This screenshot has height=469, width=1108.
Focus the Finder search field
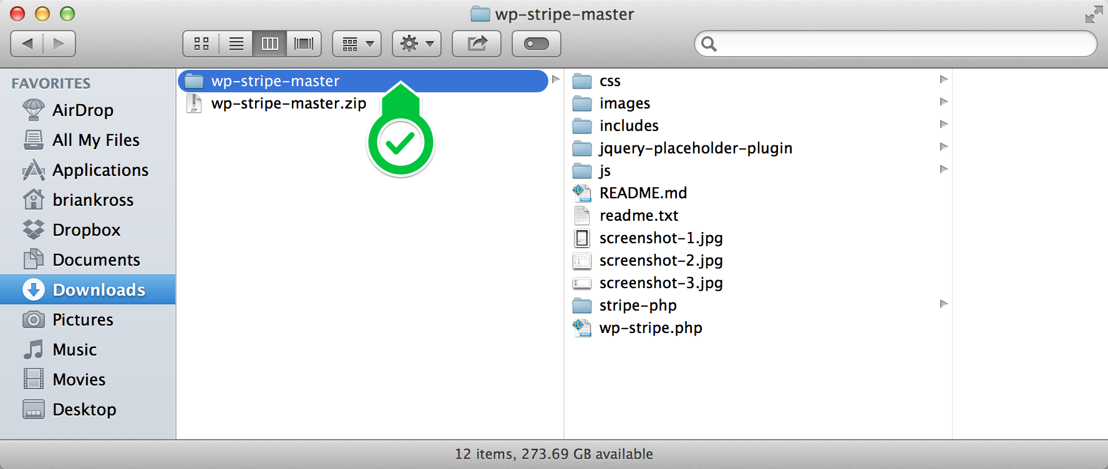[895, 44]
